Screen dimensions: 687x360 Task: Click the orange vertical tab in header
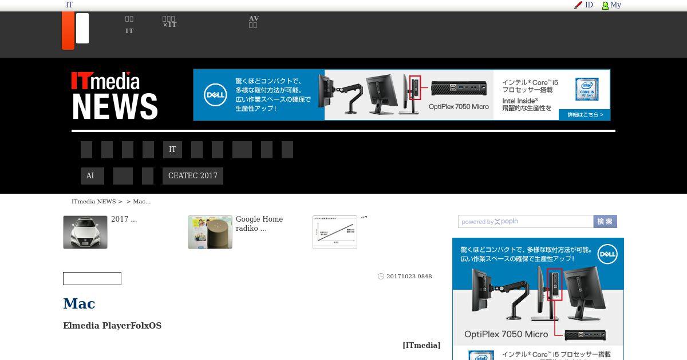pos(68,30)
